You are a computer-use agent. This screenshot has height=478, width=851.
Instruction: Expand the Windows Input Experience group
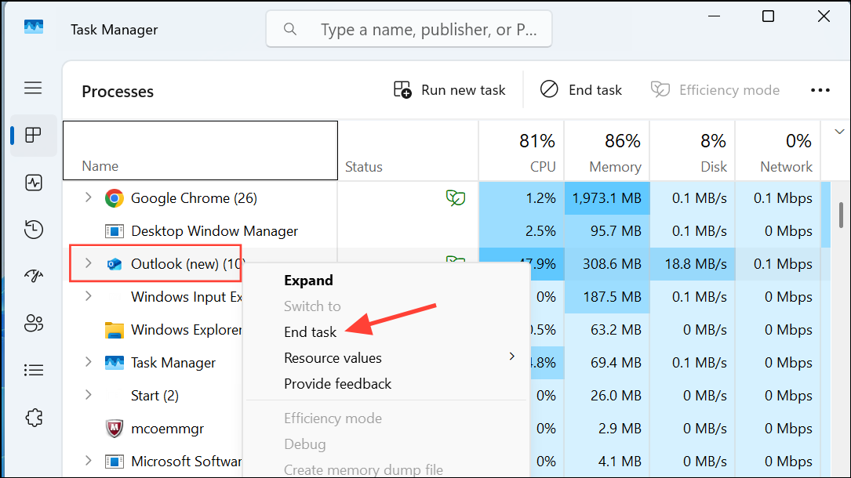[x=88, y=296]
